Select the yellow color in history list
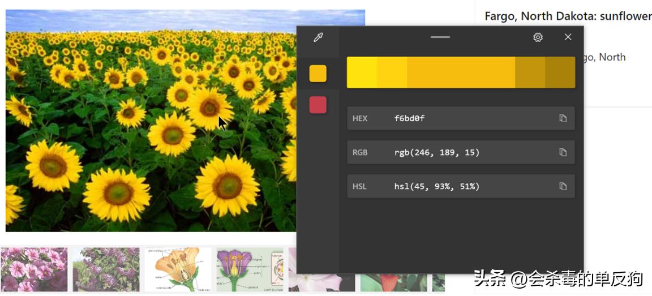The image size is (652, 296). click(x=318, y=74)
